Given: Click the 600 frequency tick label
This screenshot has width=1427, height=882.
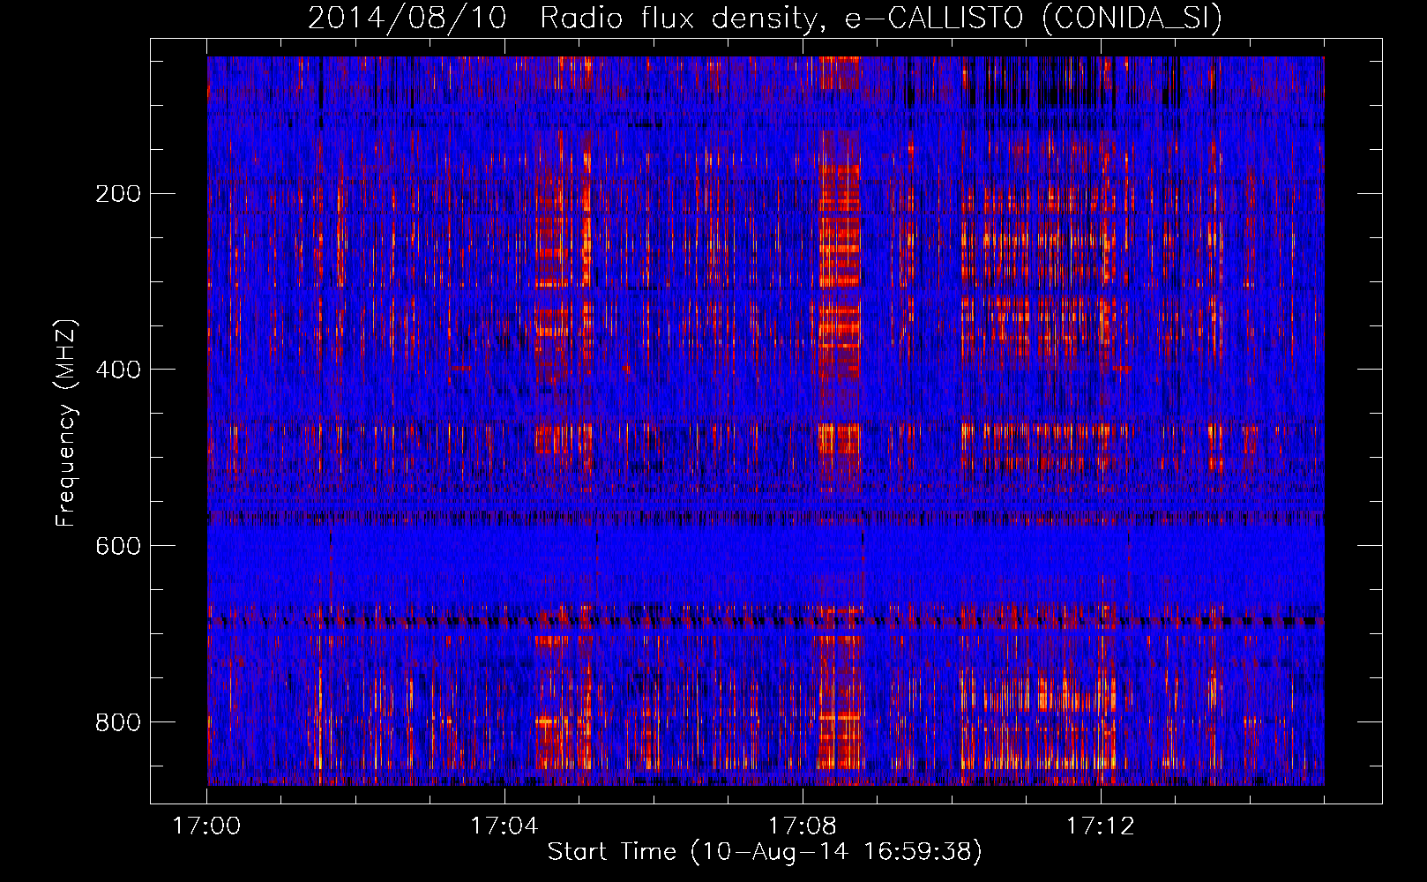Looking at the screenshot, I should pyautogui.click(x=118, y=546).
